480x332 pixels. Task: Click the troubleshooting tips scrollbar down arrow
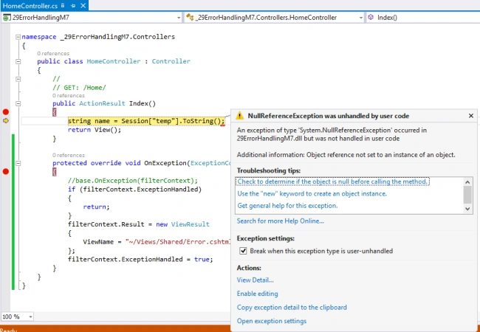[467, 209]
